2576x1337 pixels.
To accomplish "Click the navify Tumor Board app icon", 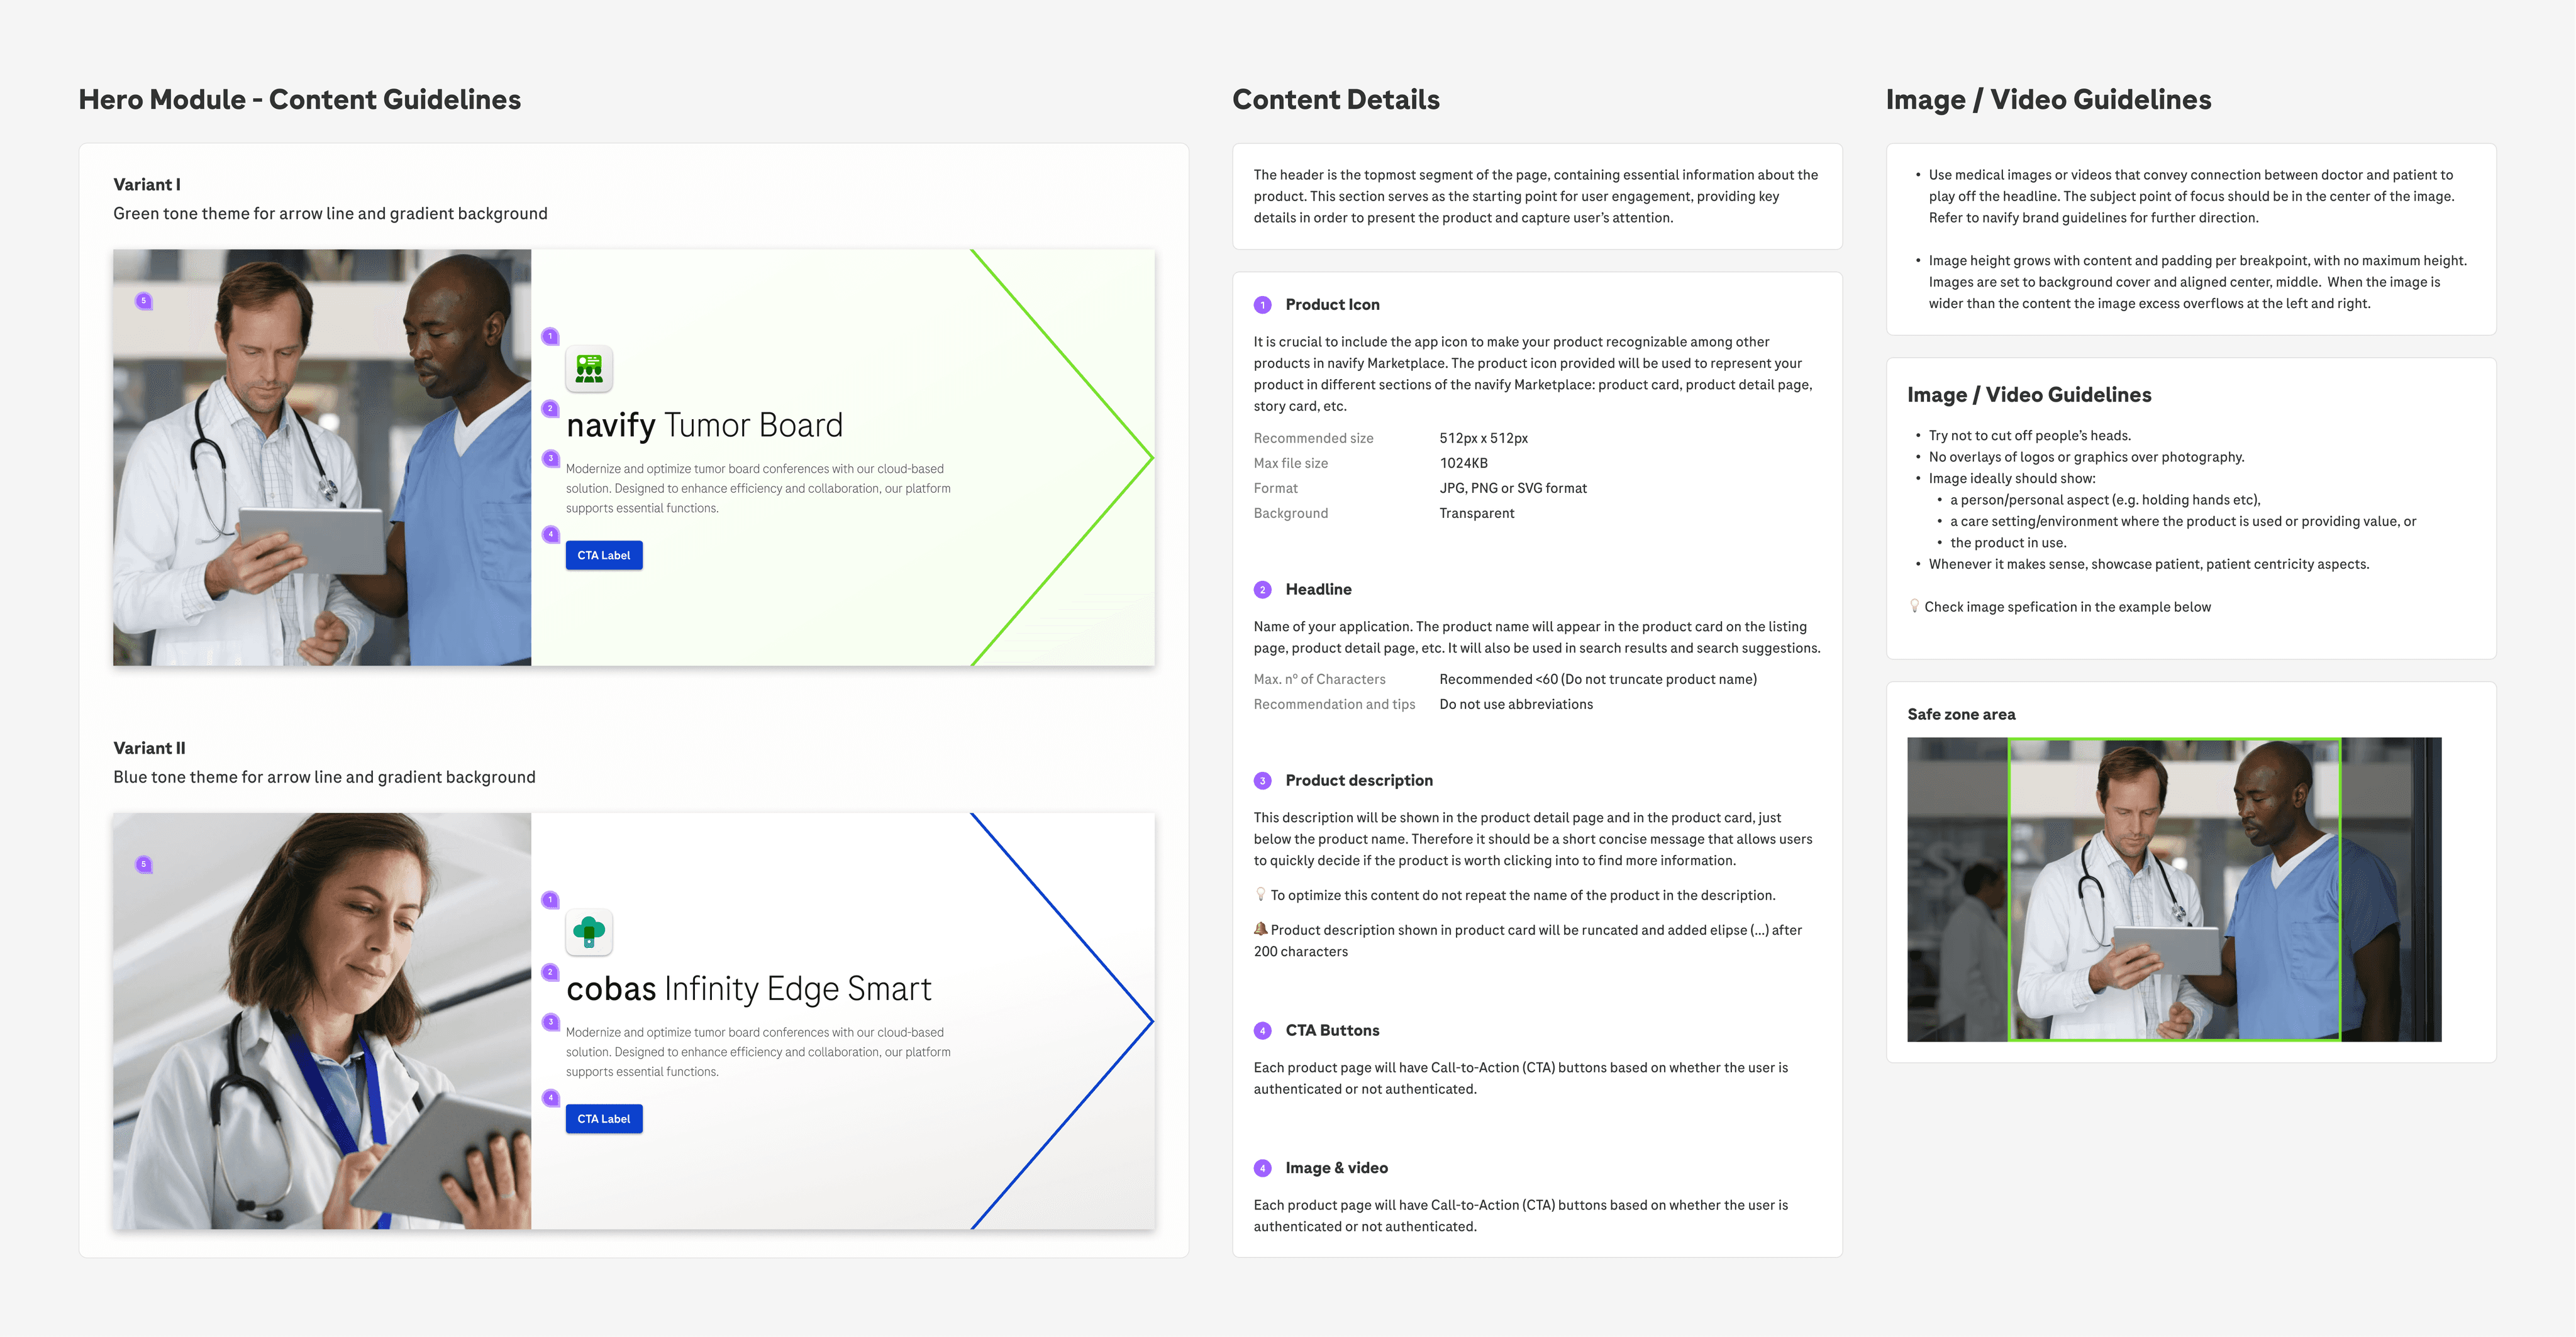I will (x=589, y=370).
